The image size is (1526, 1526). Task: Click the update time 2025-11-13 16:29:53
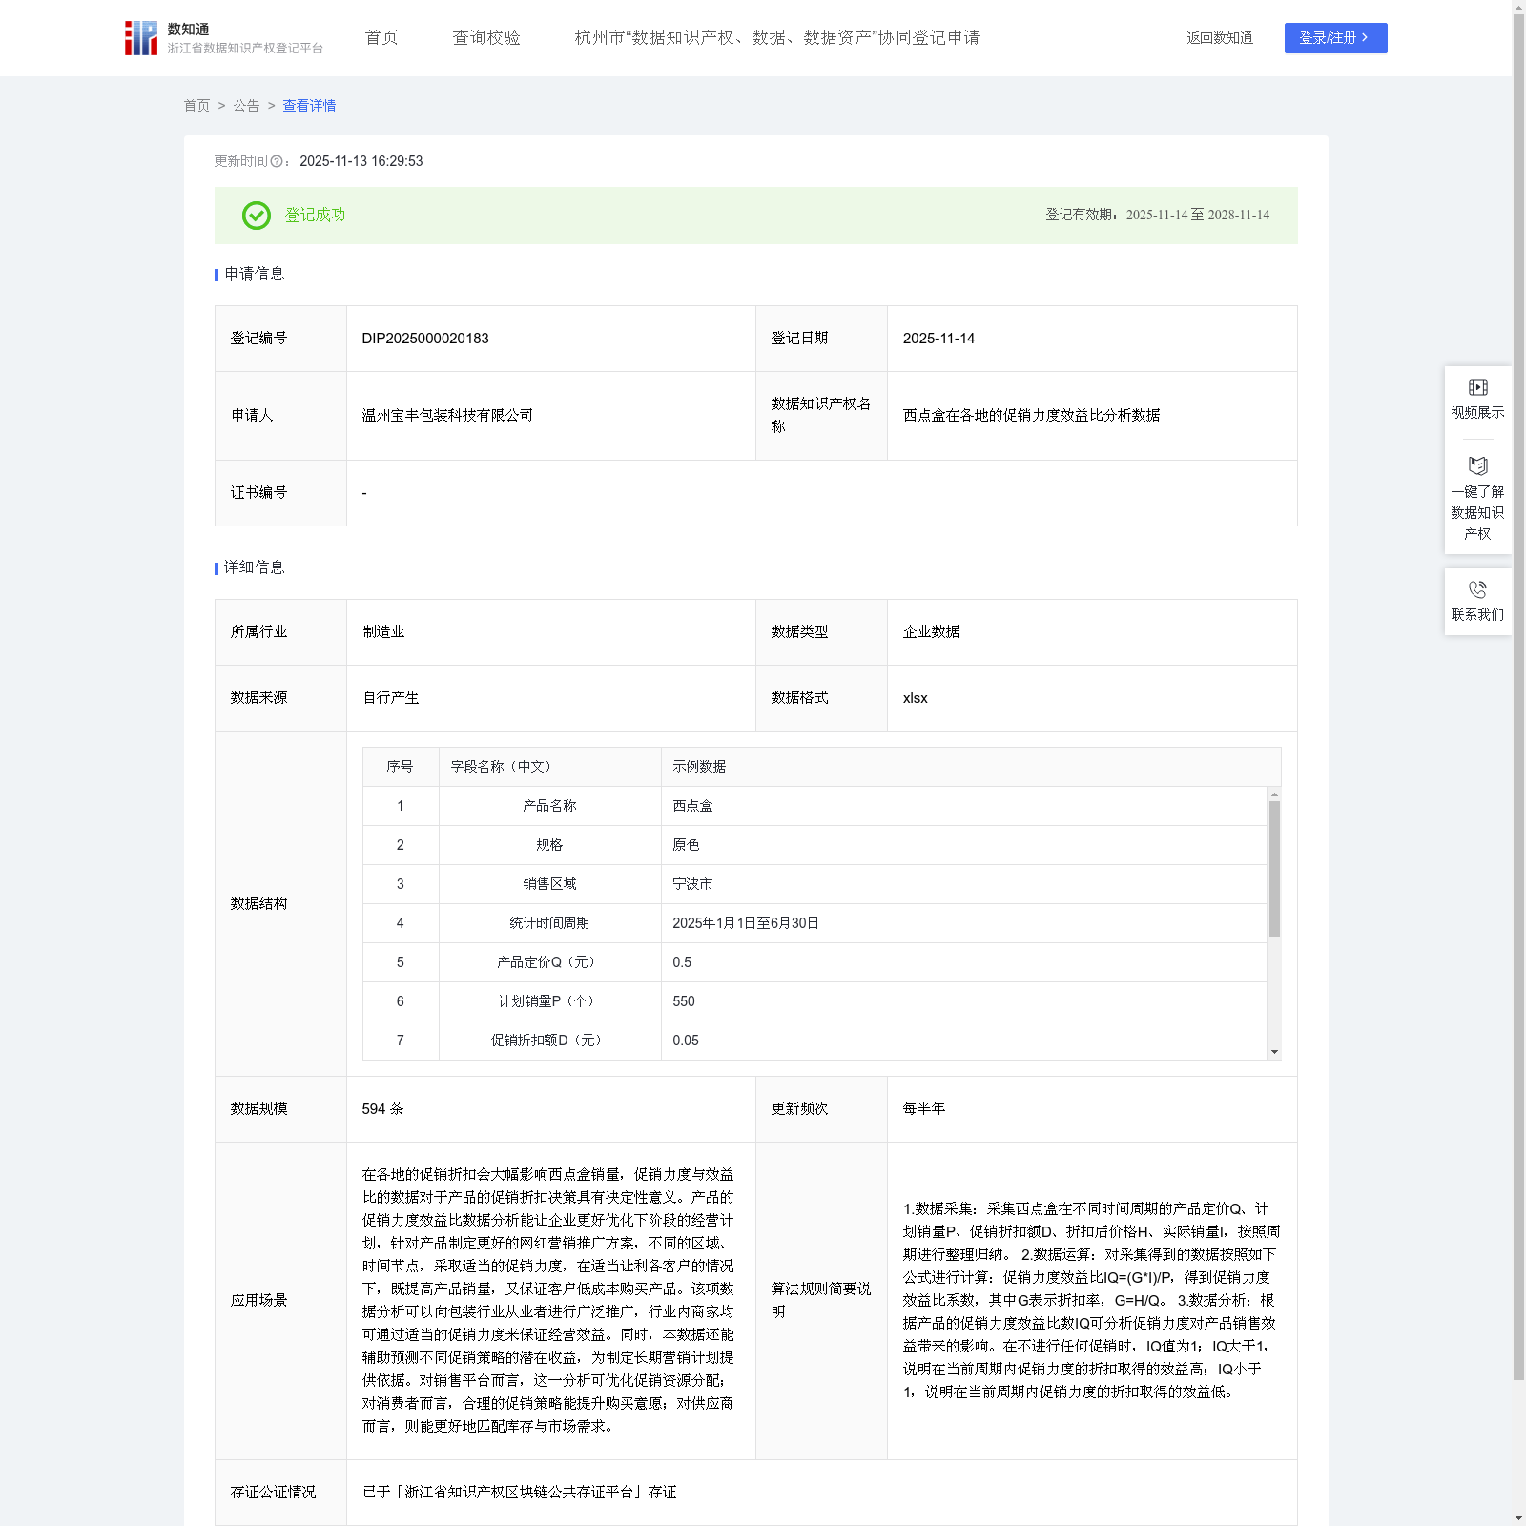click(x=361, y=161)
